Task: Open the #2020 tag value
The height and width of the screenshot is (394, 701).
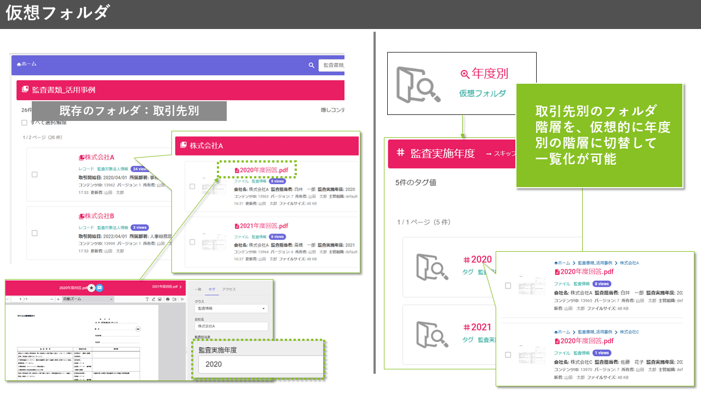Action: (x=477, y=259)
